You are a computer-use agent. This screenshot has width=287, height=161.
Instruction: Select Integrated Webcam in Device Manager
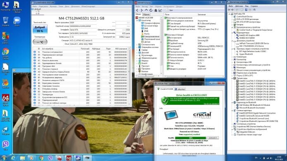point(246,132)
